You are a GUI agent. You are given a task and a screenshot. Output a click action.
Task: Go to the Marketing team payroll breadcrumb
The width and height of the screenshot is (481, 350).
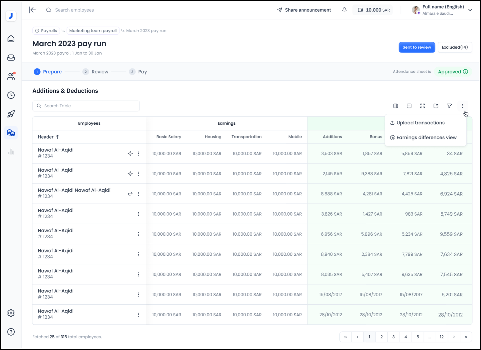(x=93, y=31)
